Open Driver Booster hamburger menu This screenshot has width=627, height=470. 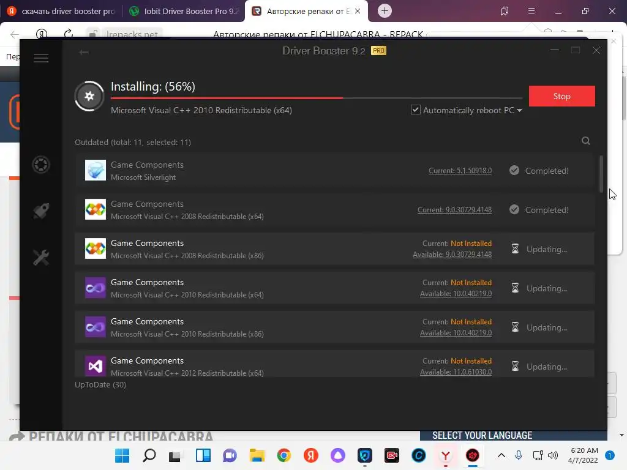click(x=41, y=58)
